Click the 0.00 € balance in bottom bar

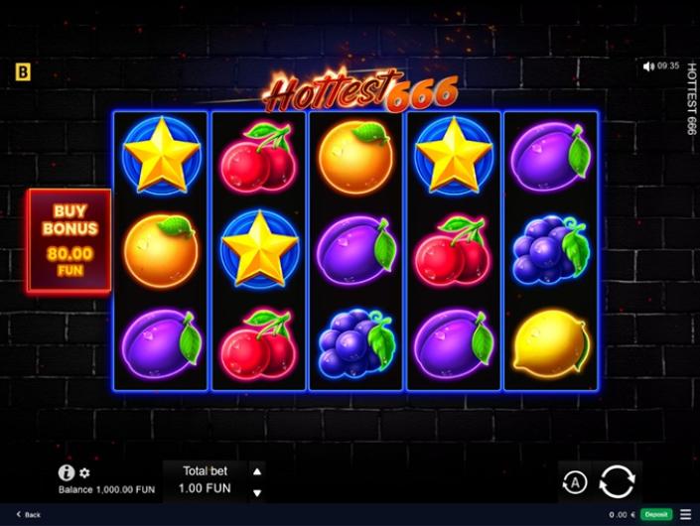622,514
